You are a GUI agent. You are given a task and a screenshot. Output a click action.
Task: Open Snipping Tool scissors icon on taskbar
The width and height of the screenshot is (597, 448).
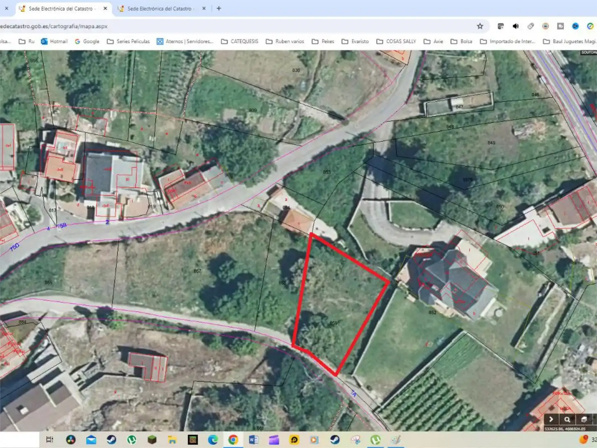pyautogui.click(x=355, y=440)
